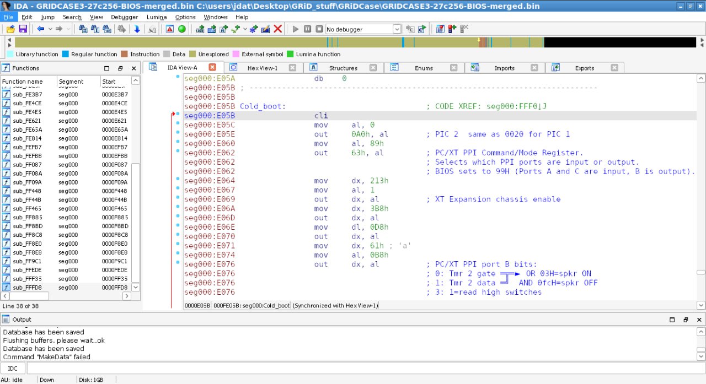Click the green circle toolbar icon
Screen dimensions: 706x384
click(x=182, y=29)
